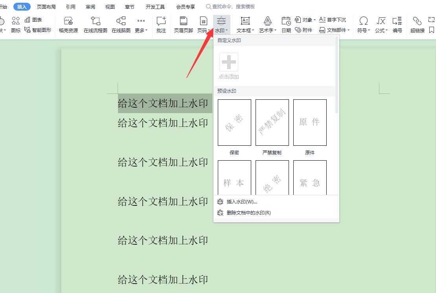Apply 首字下沉 drop cap formatting
Screen dimensions: 436x293
(x=333, y=19)
